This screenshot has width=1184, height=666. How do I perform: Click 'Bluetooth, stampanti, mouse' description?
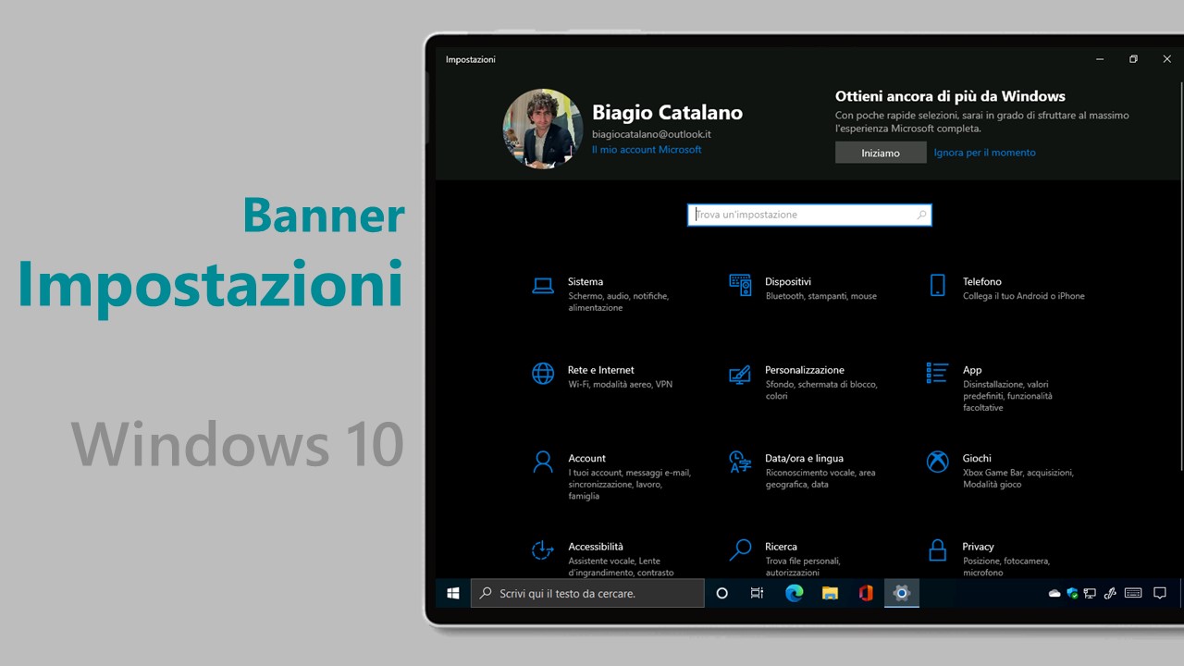pyautogui.click(x=821, y=296)
